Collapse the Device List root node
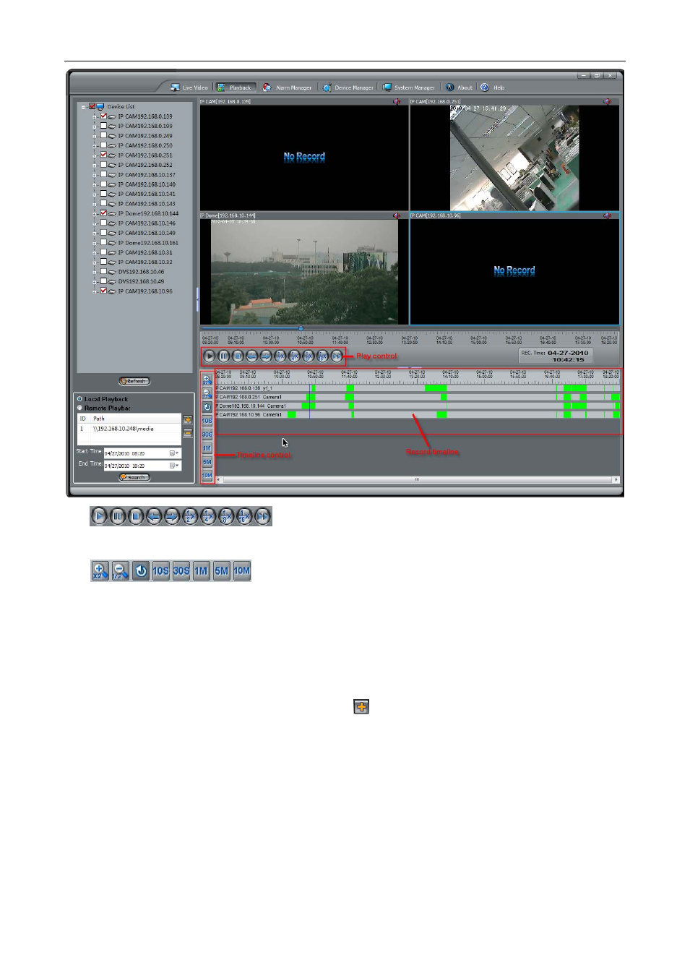 coord(84,107)
